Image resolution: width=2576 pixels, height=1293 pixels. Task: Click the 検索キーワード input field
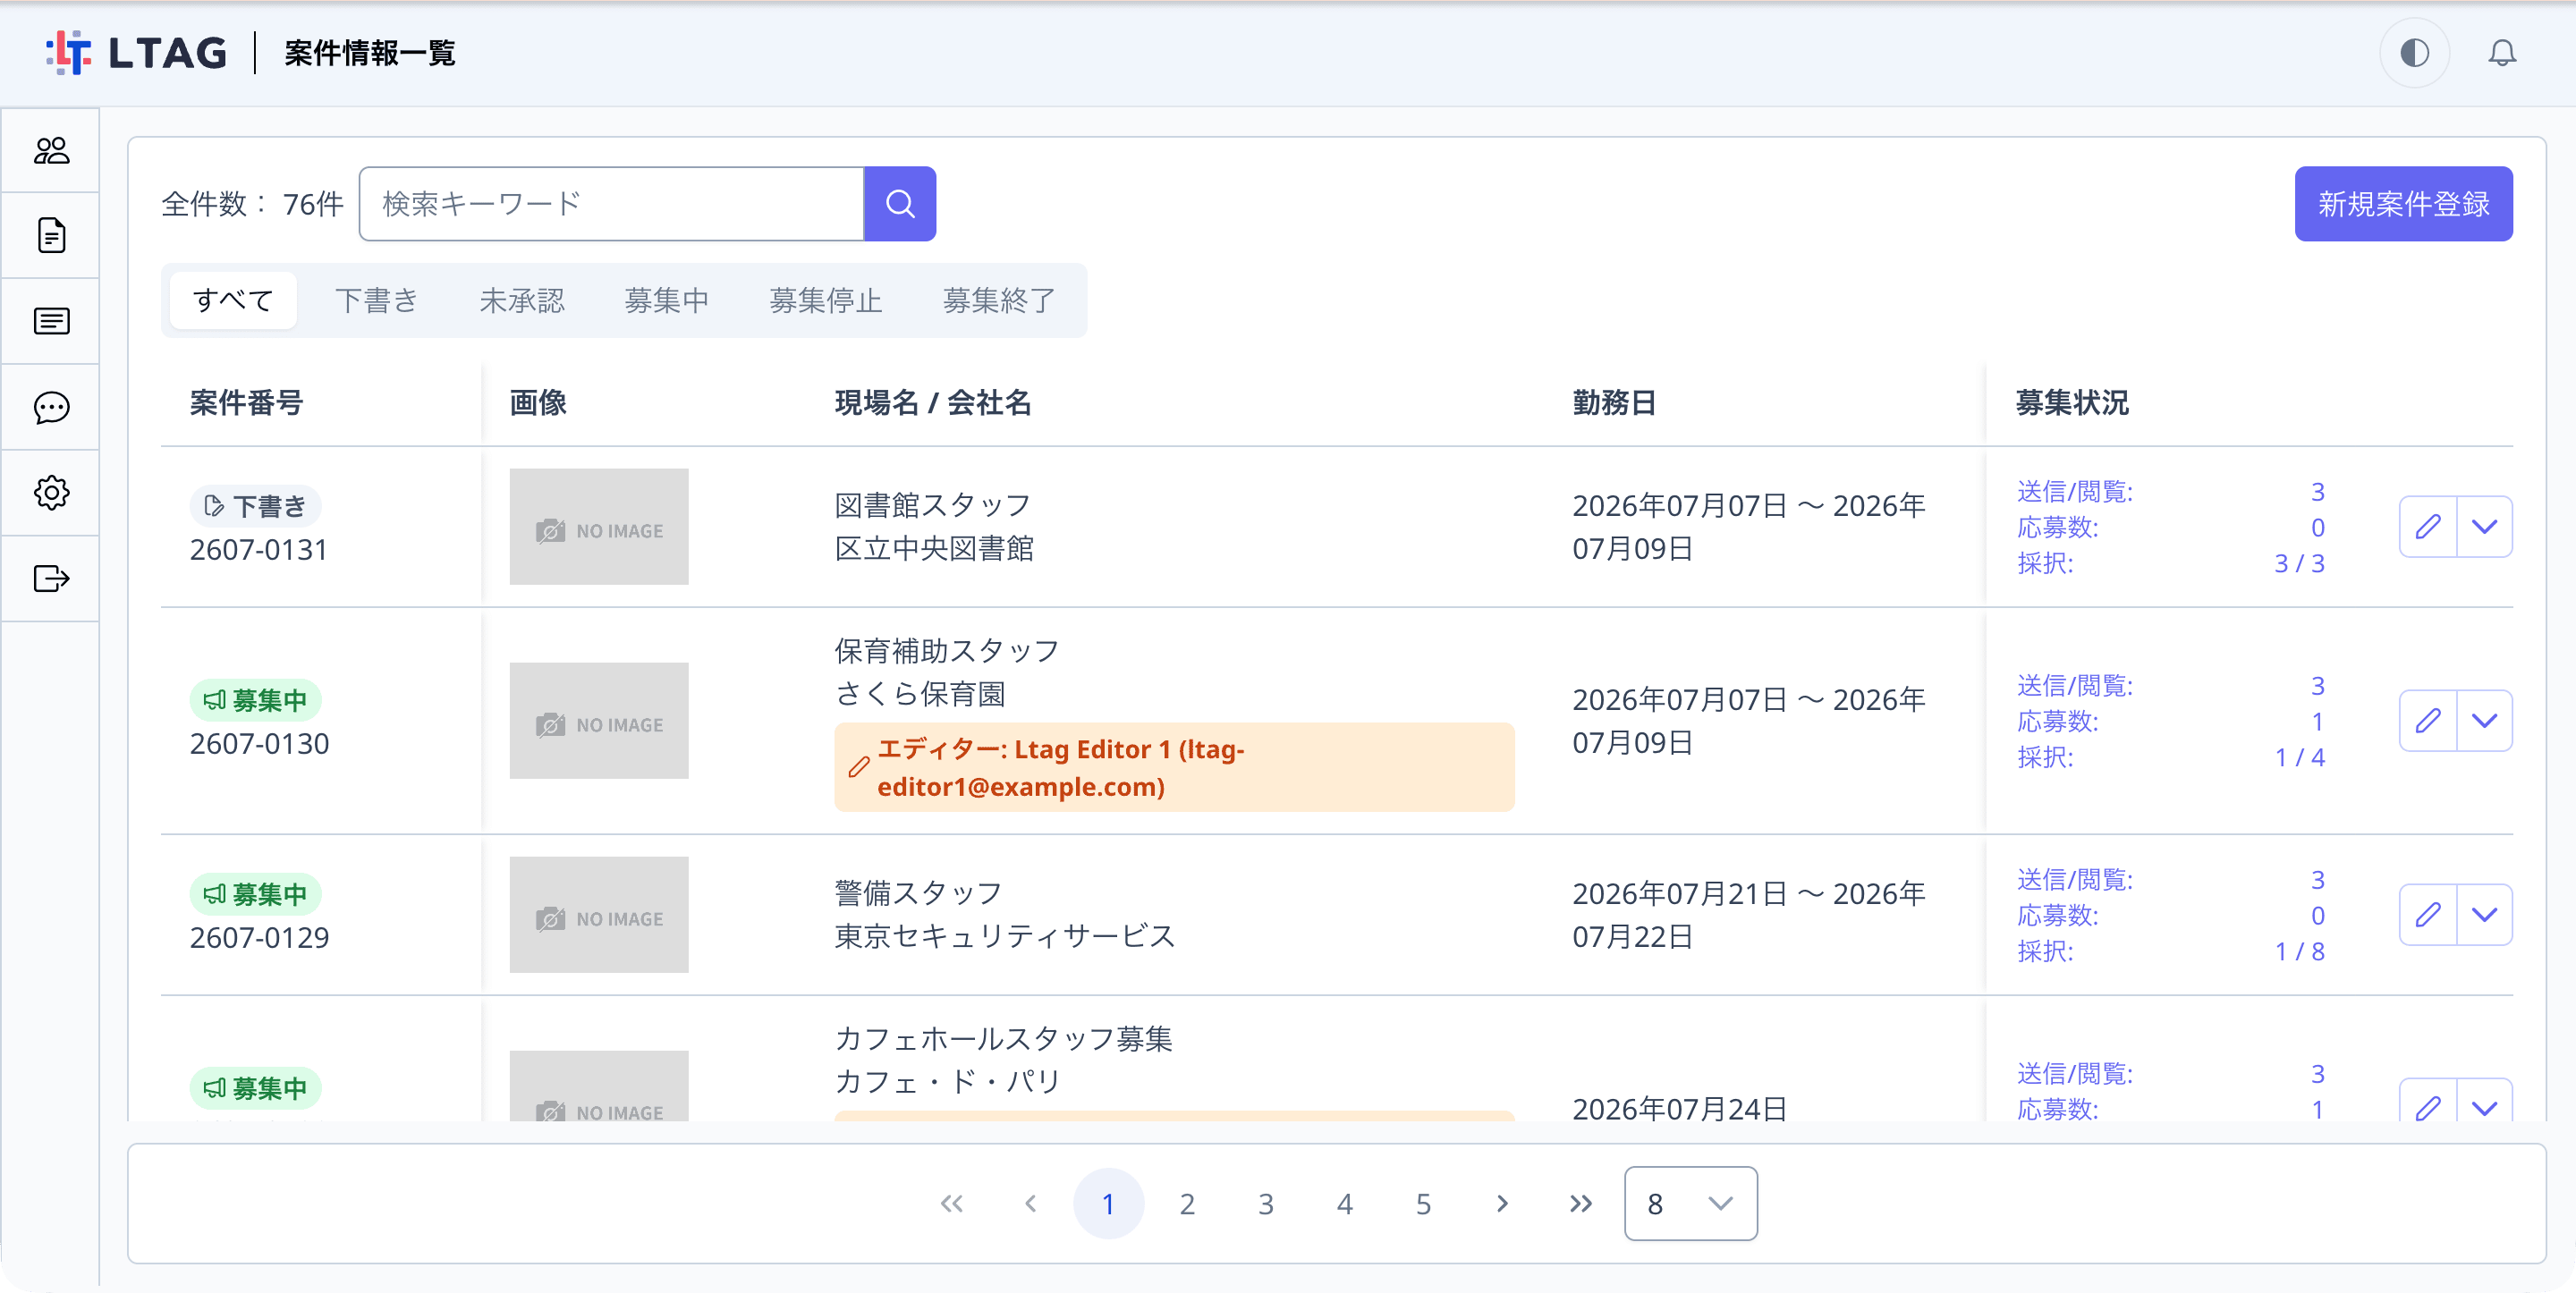pyautogui.click(x=611, y=204)
